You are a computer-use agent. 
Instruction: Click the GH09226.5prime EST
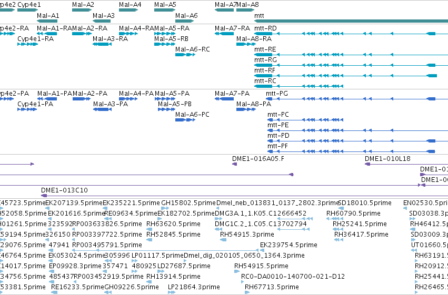[x=108, y=292]
